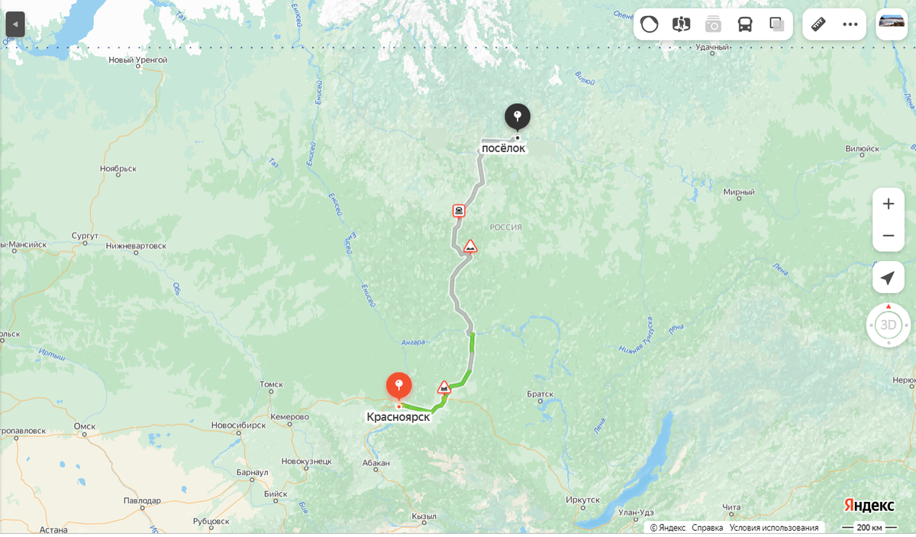The width and height of the screenshot is (916, 537).
Task: Zoom out with the minus button
Action: 889,235
